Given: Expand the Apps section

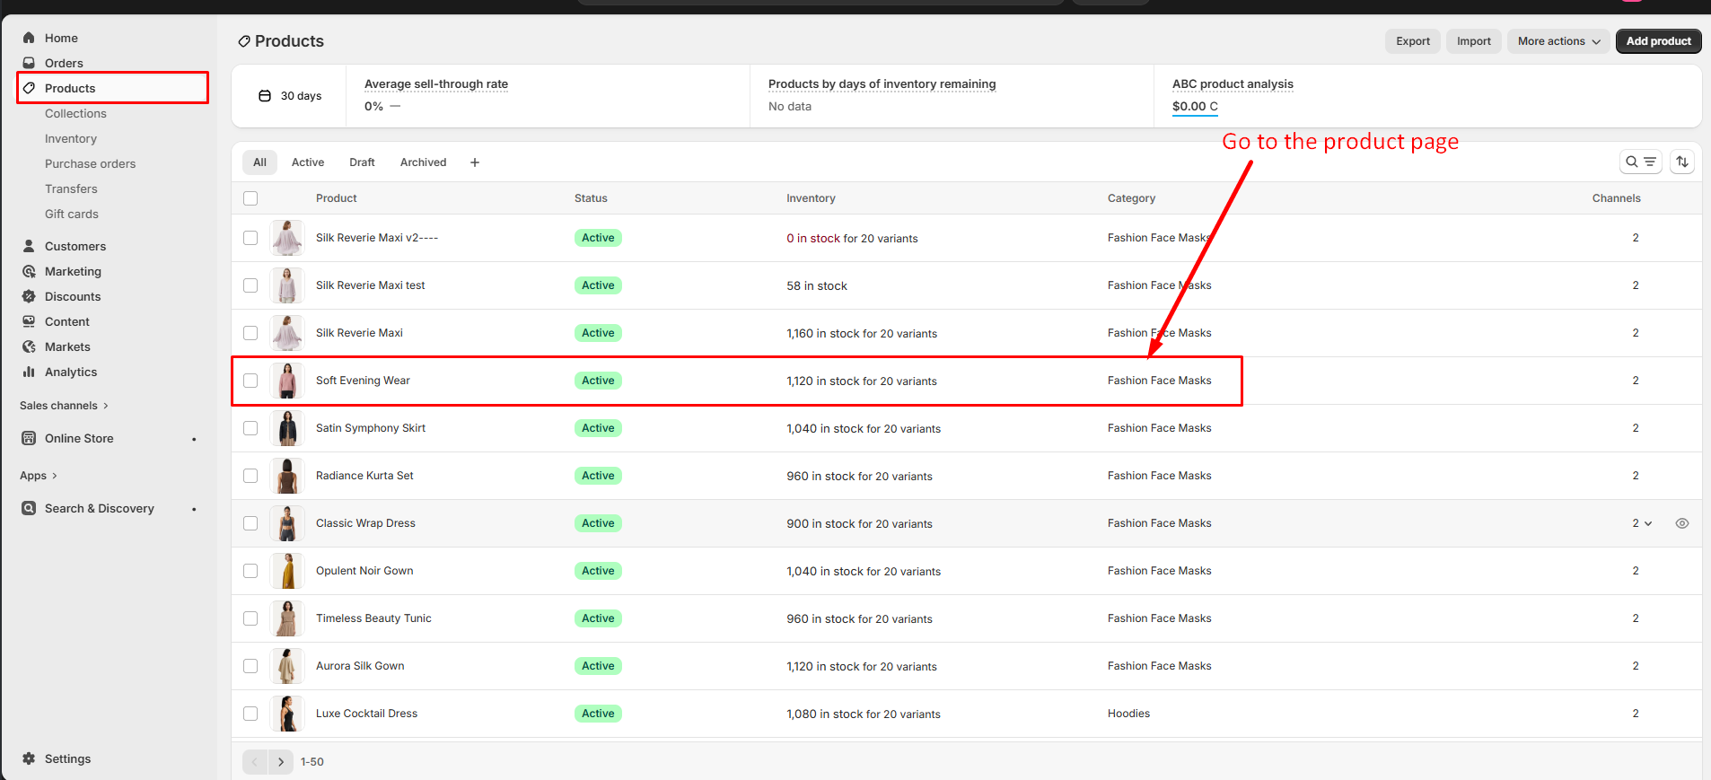Looking at the screenshot, I should pos(38,476).
